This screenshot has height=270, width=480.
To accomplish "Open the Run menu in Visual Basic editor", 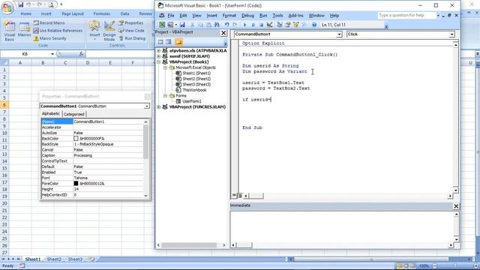I will [x=263, y=16].
